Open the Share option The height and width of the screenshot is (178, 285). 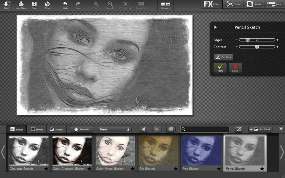tap(47, 4)
